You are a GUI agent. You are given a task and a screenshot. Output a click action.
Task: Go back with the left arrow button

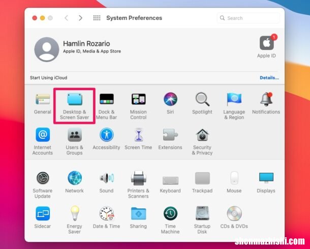67,18
